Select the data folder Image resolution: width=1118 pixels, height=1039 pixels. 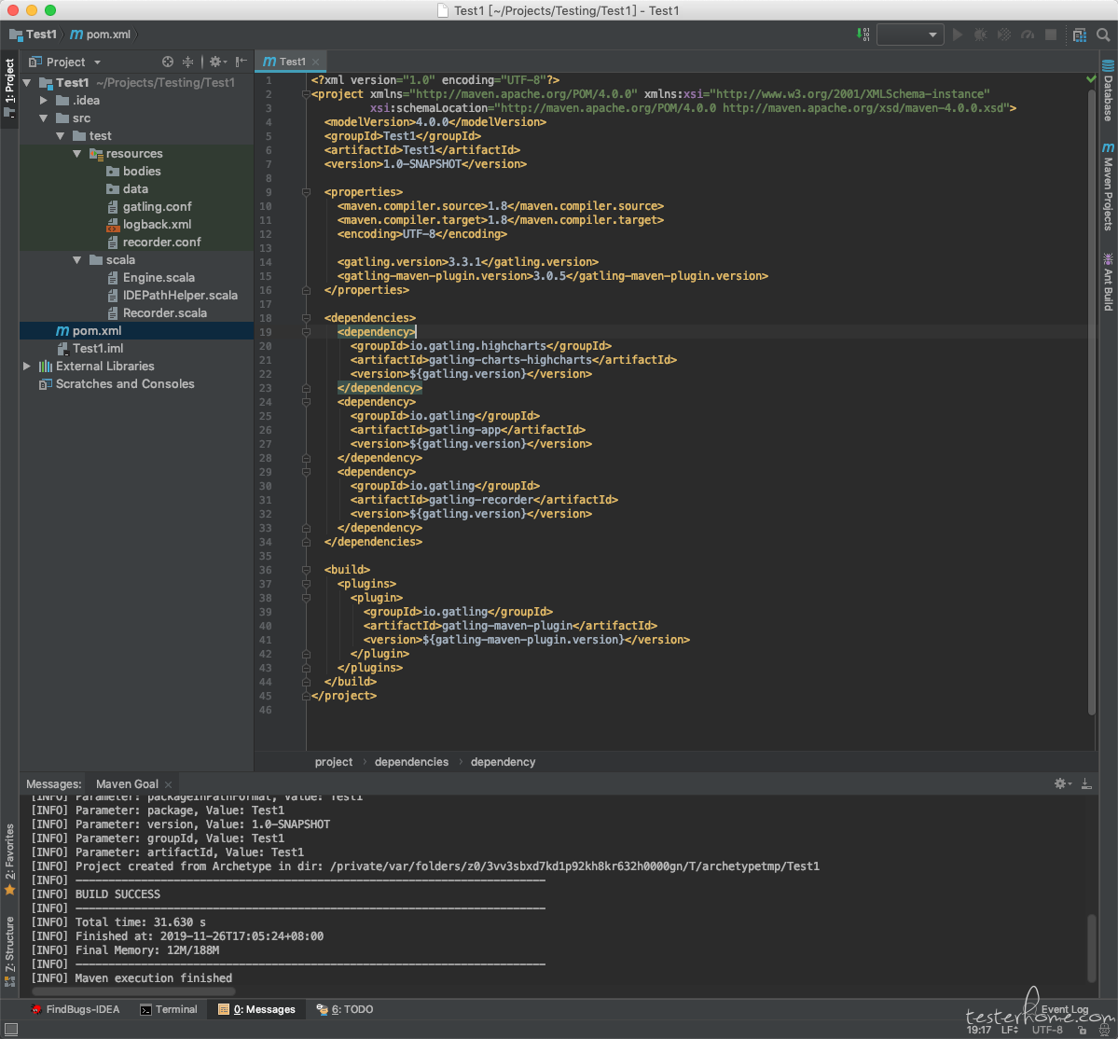pyautogui.click(x=137, y=189)
